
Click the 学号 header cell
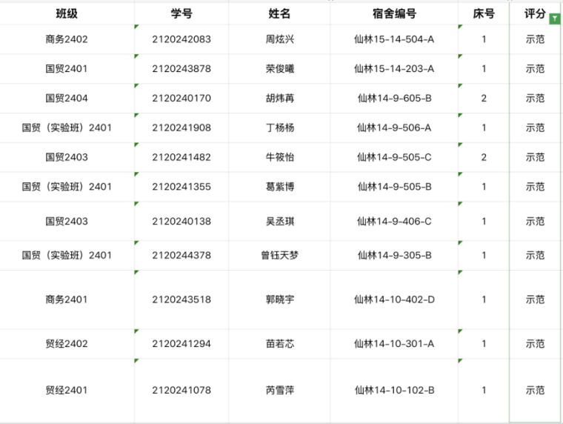[181, 13]
